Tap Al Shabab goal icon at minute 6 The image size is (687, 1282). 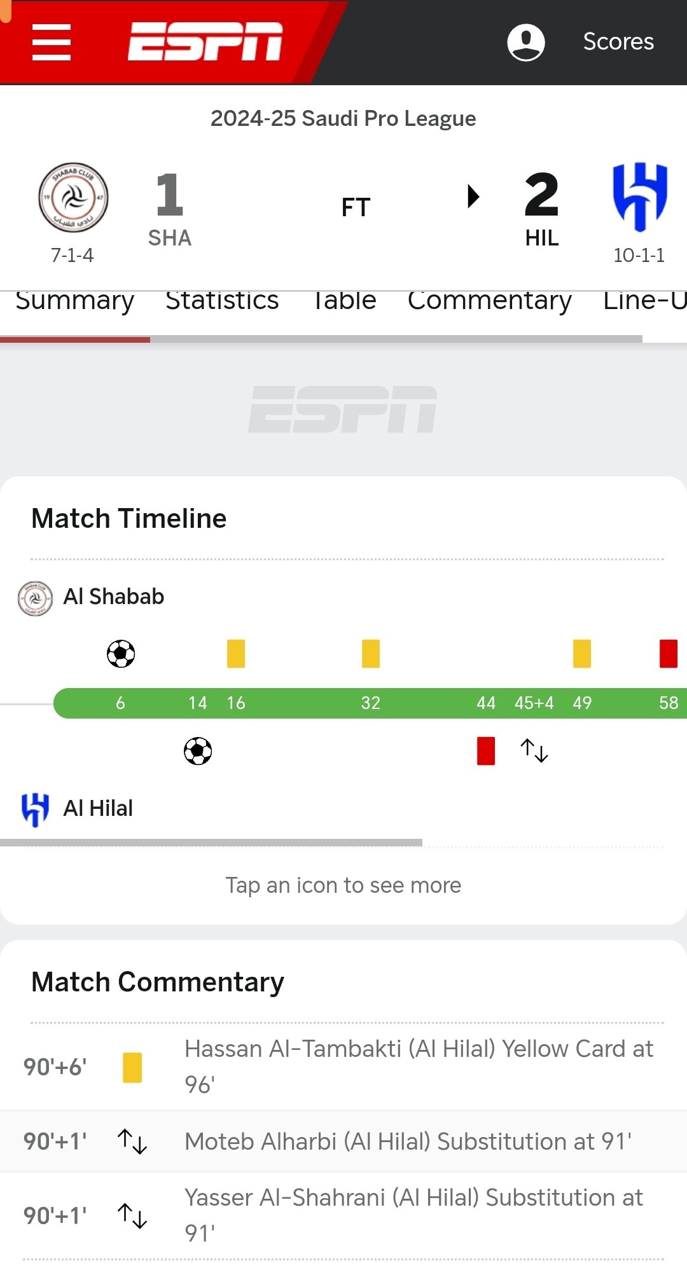[121, 654]
